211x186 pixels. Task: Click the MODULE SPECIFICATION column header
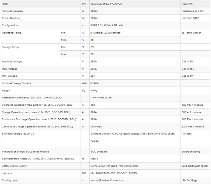[106, 4]
